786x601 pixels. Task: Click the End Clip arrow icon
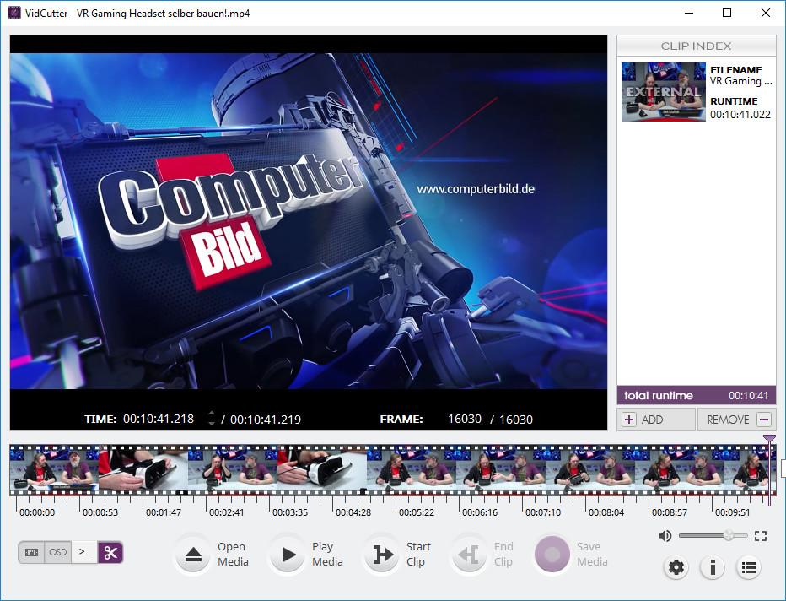[x=470, y=554]
